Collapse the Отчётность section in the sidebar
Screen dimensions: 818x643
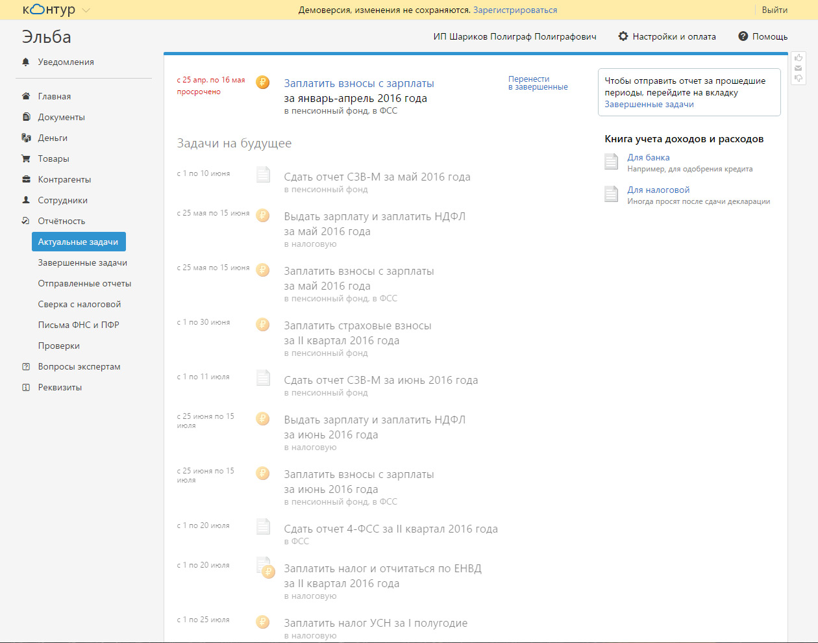point(61,221)
